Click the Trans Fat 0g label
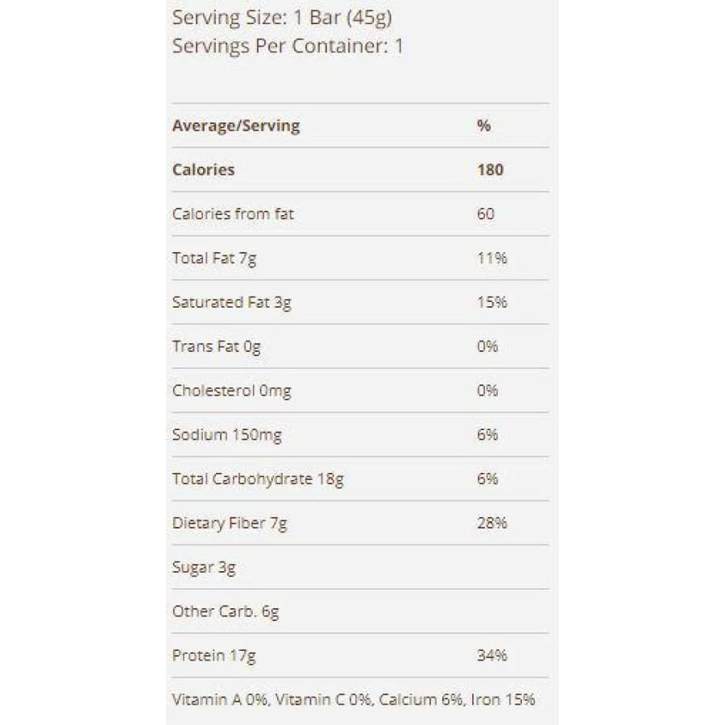 216,346
